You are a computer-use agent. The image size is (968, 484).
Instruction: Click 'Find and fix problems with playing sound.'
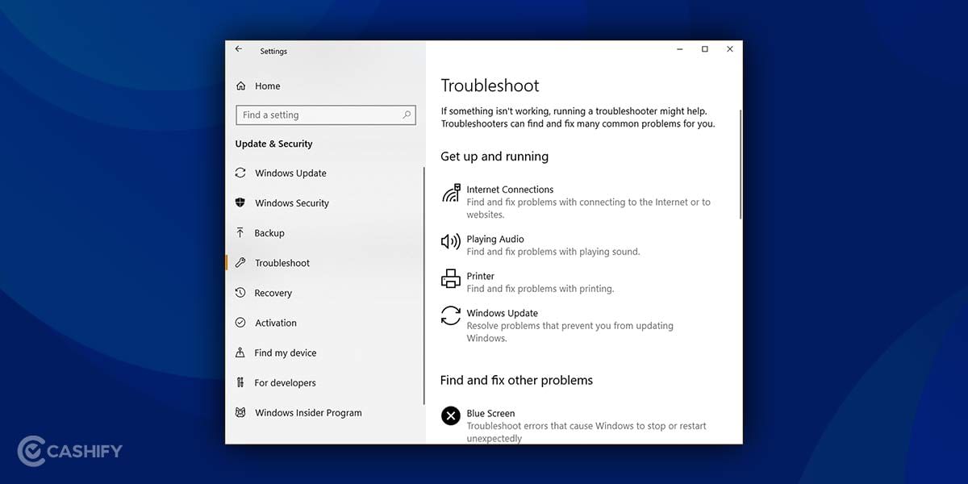pos(553,252)
